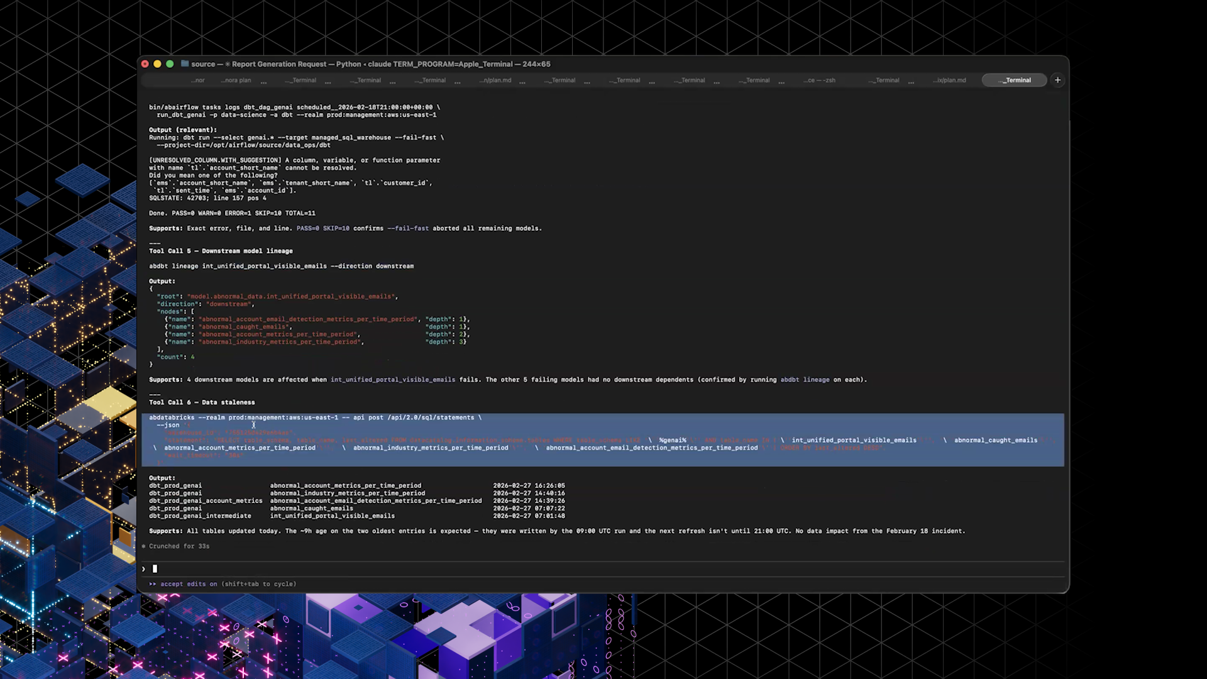
Task: Click the blue '--fail-fast' text in Supports line
Action: (x=408, y=228)
